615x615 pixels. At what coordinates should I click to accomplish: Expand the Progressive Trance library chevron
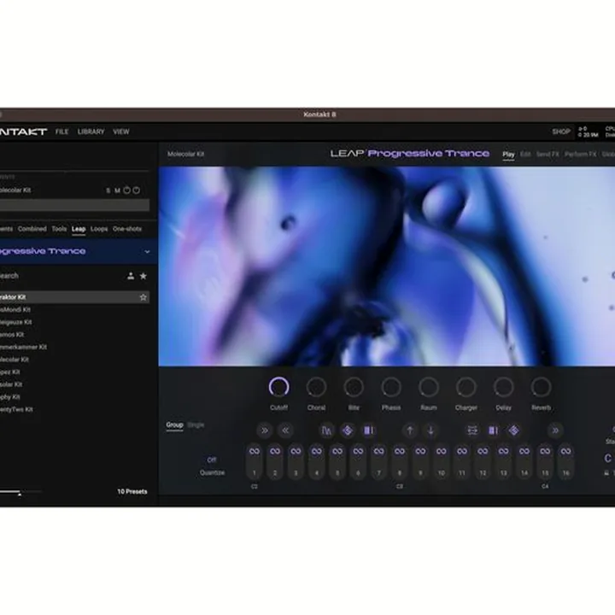[x=147, y=251]
